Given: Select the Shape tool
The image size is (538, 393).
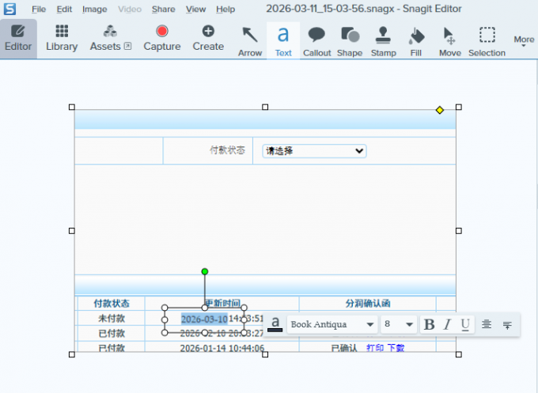Looking at the screenshot, I should (x=350, y=41).
